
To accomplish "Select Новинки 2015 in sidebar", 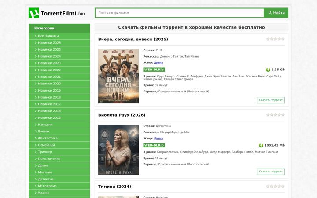I will 59,118.
